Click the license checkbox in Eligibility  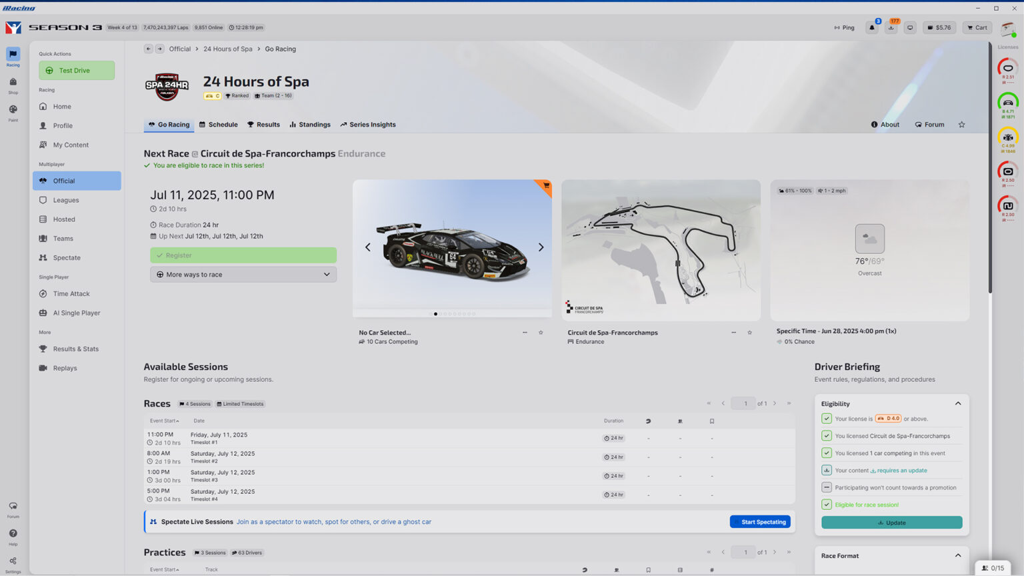[x=827, y=419]
